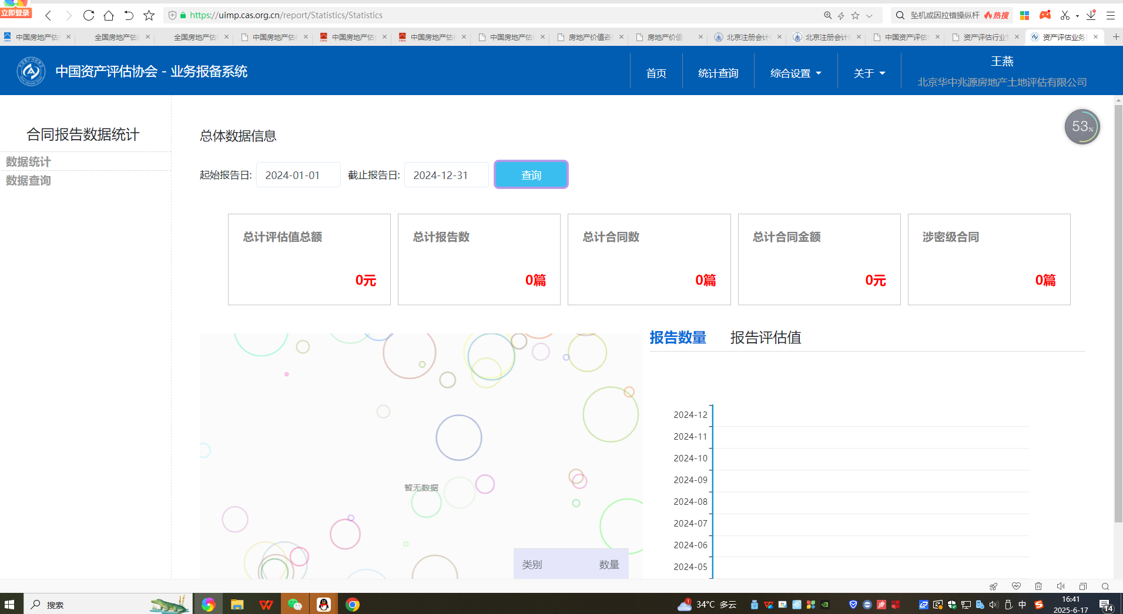This screenshot has width=1123, height=614.
Task: Open WeChat from the taskbar
Action: point(294,605)
